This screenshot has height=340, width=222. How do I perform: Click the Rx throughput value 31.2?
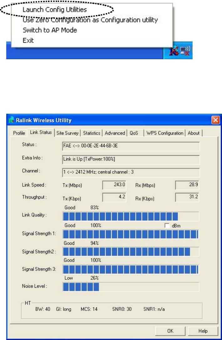tap(187, 197)
